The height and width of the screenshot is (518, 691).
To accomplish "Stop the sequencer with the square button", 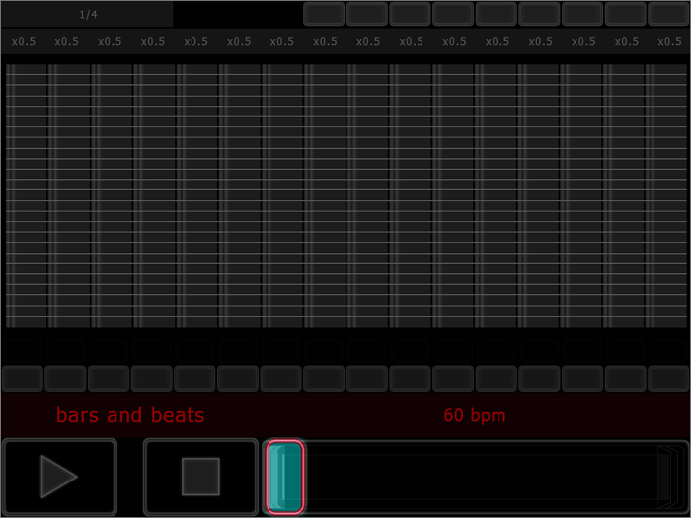I will tap(200, 477).
